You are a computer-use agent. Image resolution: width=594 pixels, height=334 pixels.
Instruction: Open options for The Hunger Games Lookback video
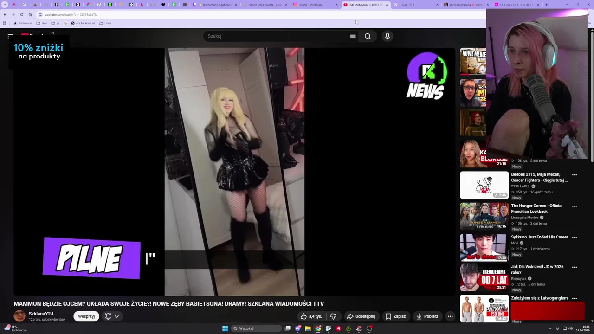pyautogui.click(x=575, y=206)
